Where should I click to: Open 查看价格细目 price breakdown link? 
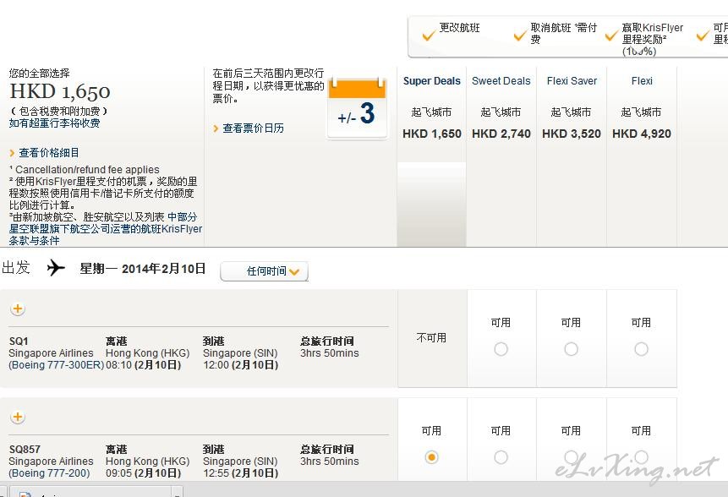(49, 153)
